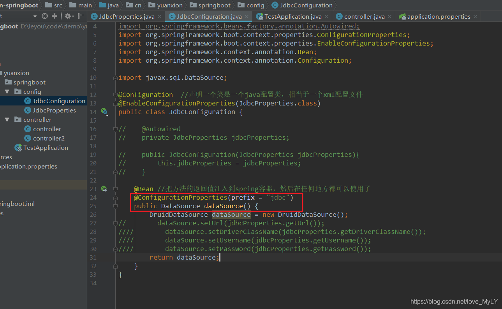Click "jdbc" prefix string on line 24
502x309 pixels.
pyautogui.click(x=278, y=197)
